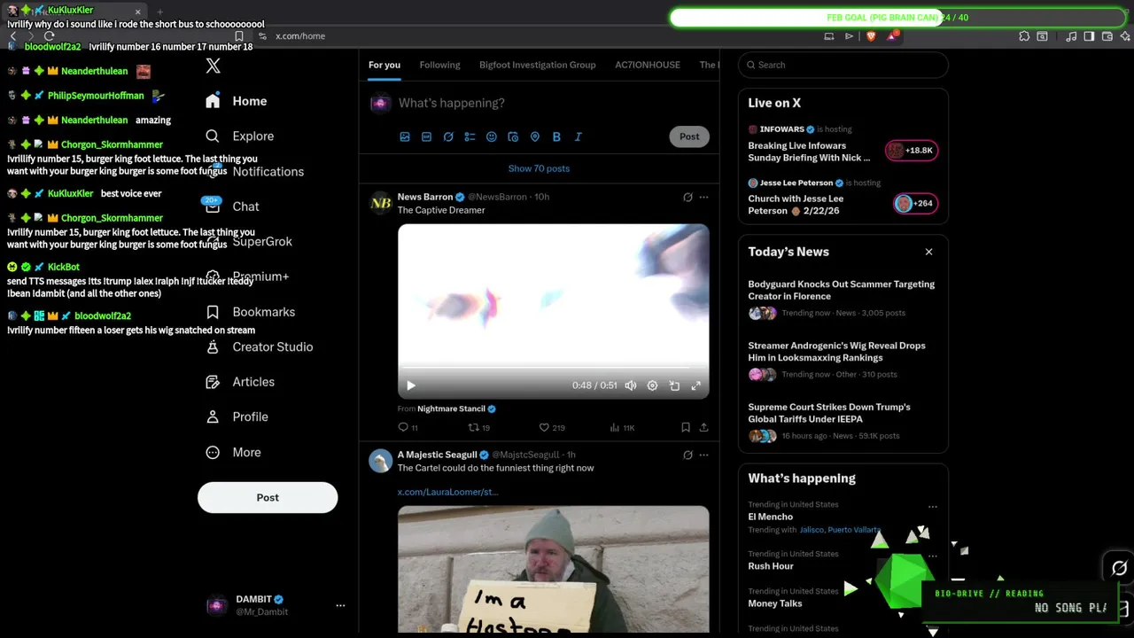Reply to News Barron post
This screenshot has height=638, width=1134.
click(x=408, y=427)
